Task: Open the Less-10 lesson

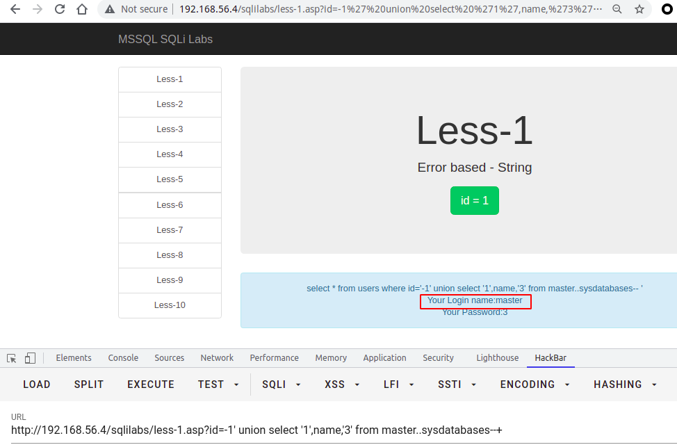Action: 170,305
